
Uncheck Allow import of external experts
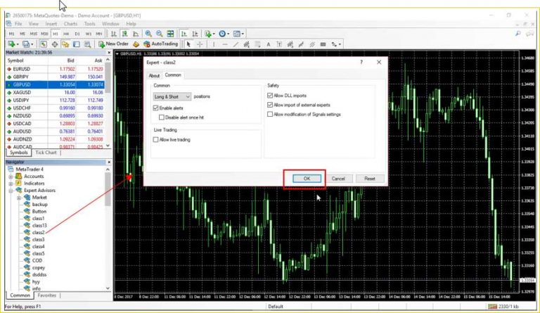[270, 105]
